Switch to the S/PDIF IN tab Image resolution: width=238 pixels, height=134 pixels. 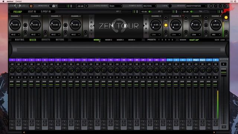[46, 12]
